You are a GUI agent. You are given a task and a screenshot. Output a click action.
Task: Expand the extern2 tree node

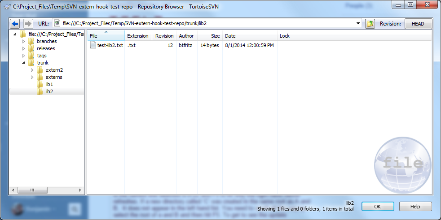(x=32, y=70)
